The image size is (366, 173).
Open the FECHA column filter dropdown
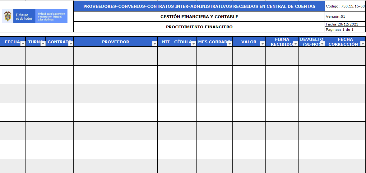23,44
